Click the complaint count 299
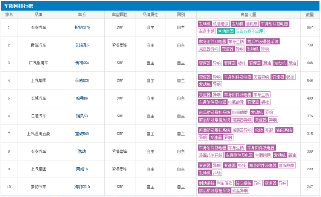The height and width of the screenshot is (197, 321). [x=310, y=169]
